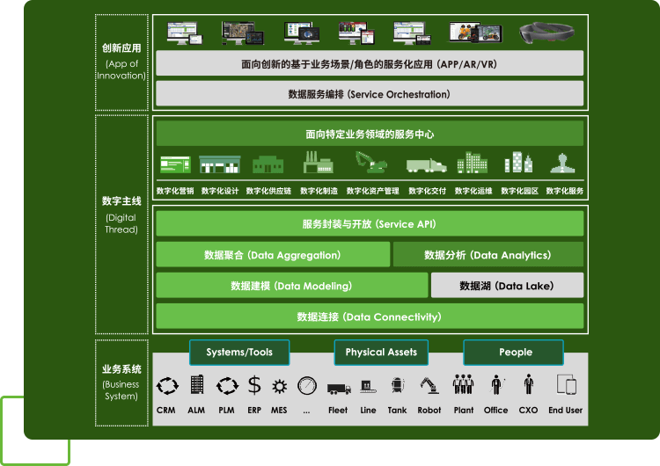Viewport: 660px width, 466px height.
Task: Click the Tank icon
Action: [x=398, y=385]
